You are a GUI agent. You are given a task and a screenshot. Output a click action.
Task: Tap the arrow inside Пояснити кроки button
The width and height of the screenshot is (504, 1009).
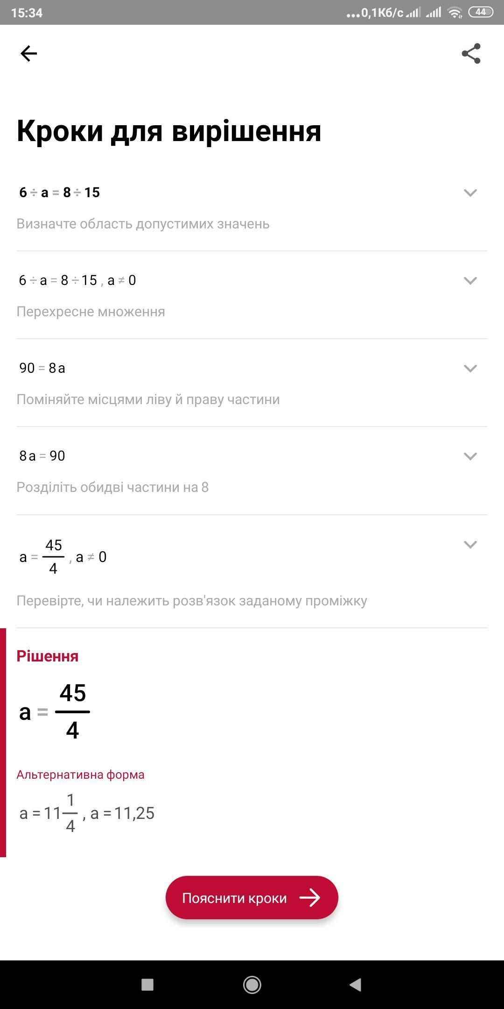click(x=310, y=897)
